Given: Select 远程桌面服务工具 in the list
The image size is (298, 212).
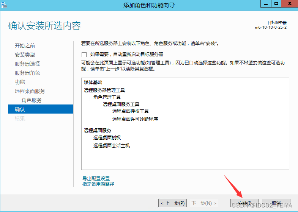Looking at the screenshot, I should [x=121, y=104].
